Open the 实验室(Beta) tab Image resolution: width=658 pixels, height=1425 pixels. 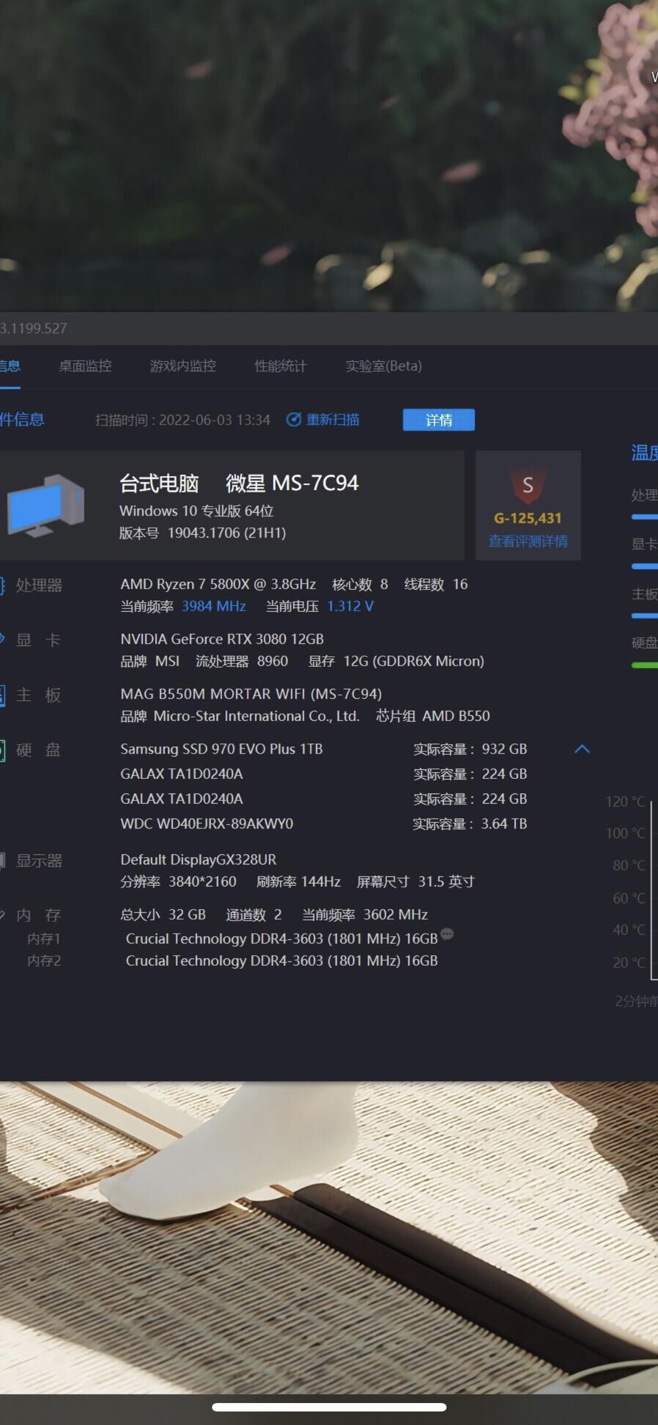click(x=384, y=366)
